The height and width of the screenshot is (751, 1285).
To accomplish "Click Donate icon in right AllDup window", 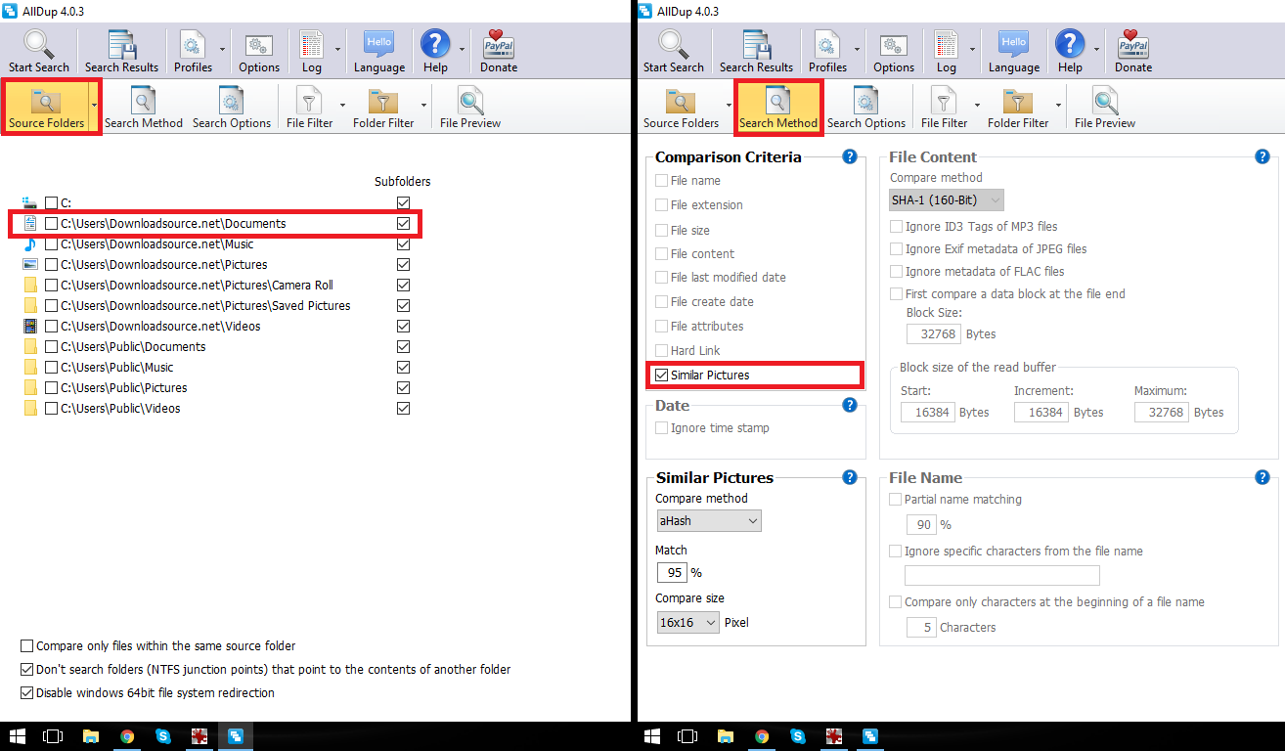I will pyautogui.click(x=1133, y=52).
